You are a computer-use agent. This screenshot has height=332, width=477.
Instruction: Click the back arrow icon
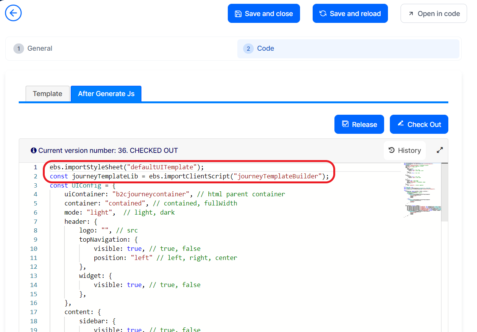(13, 13)
